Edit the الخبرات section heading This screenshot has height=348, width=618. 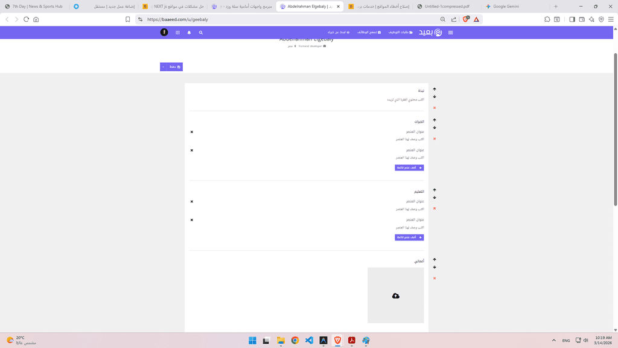click(419, 122)
